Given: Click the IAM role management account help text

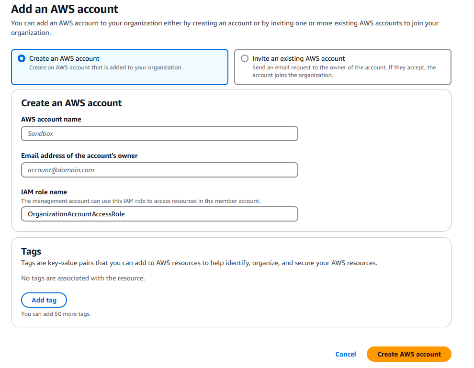Looking at the screenshot, I should (141, 201).
